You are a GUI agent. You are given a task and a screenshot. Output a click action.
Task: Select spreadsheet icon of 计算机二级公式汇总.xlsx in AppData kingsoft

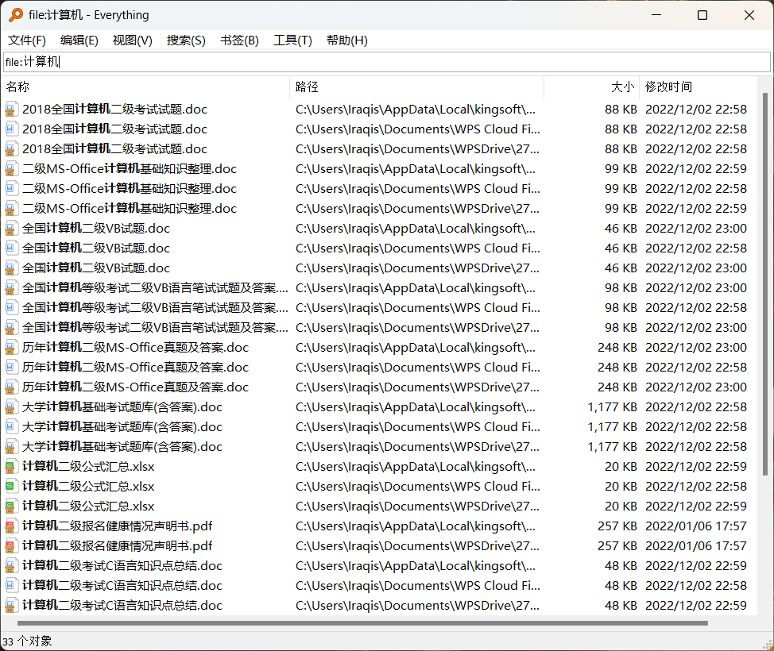coord(10,467)
